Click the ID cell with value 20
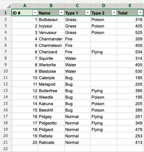Screen dimensions: 144x152 click(25, 142)
